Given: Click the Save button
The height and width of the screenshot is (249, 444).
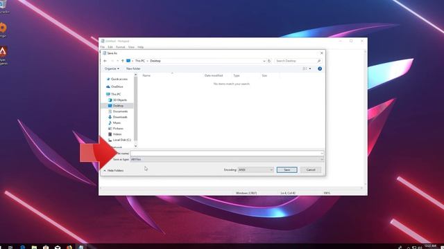Looking at the screenshot, I should (287, 169).
